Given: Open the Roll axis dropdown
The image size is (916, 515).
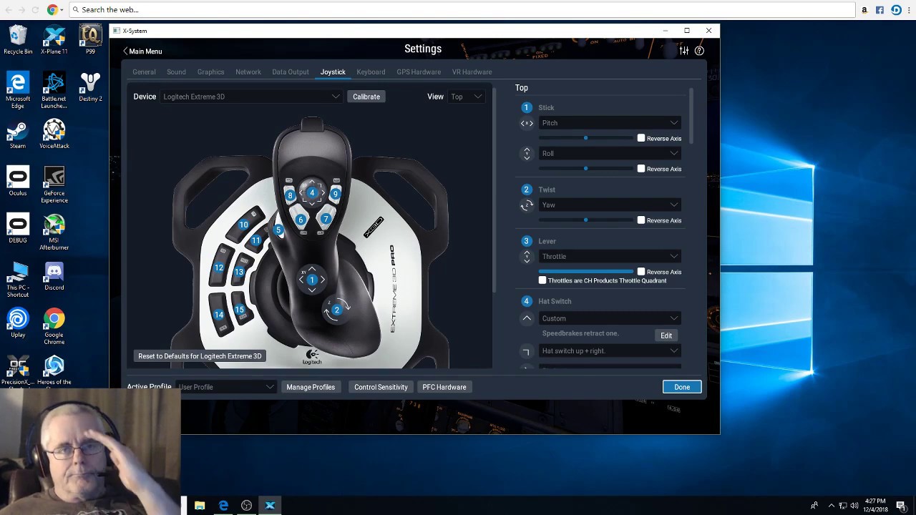Looking at the screenshot, I should tap(609, 154).
